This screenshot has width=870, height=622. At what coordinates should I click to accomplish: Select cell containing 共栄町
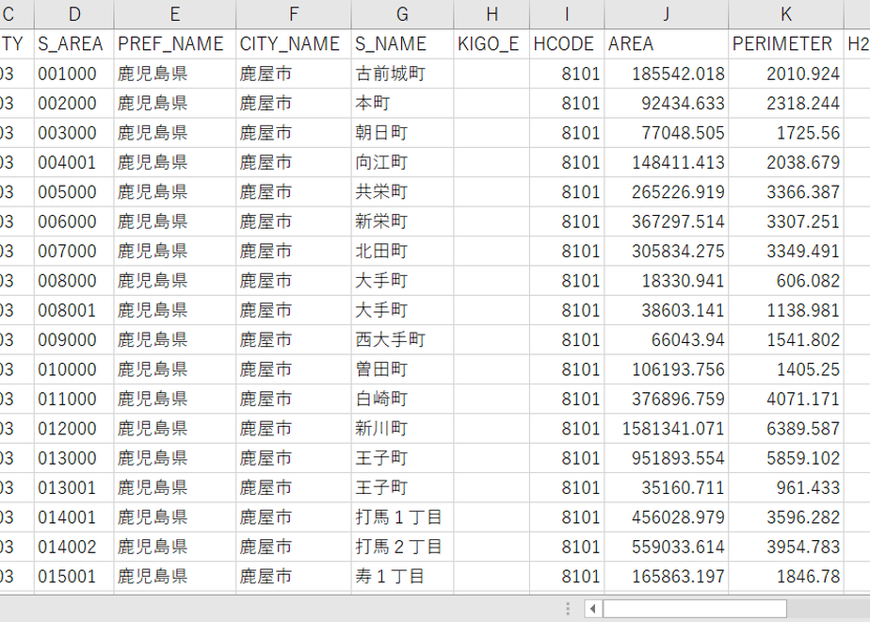(402, 192)
